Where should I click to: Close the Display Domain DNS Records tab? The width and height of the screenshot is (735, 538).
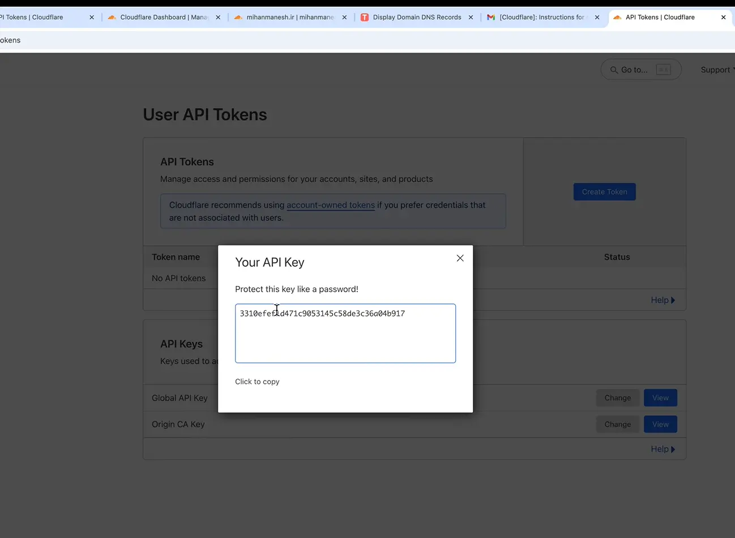pos(471,18)
